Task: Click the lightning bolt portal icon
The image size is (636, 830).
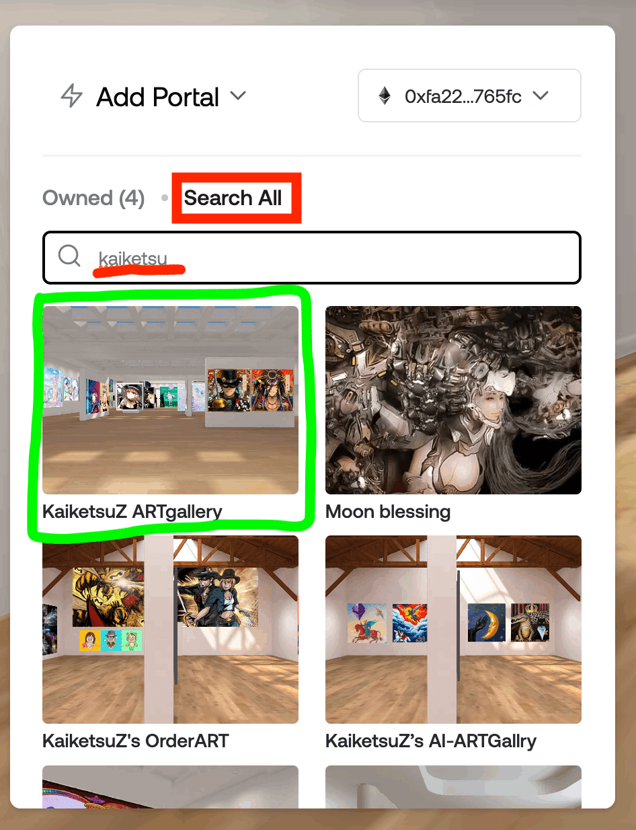Action: (x=71, y=96)
